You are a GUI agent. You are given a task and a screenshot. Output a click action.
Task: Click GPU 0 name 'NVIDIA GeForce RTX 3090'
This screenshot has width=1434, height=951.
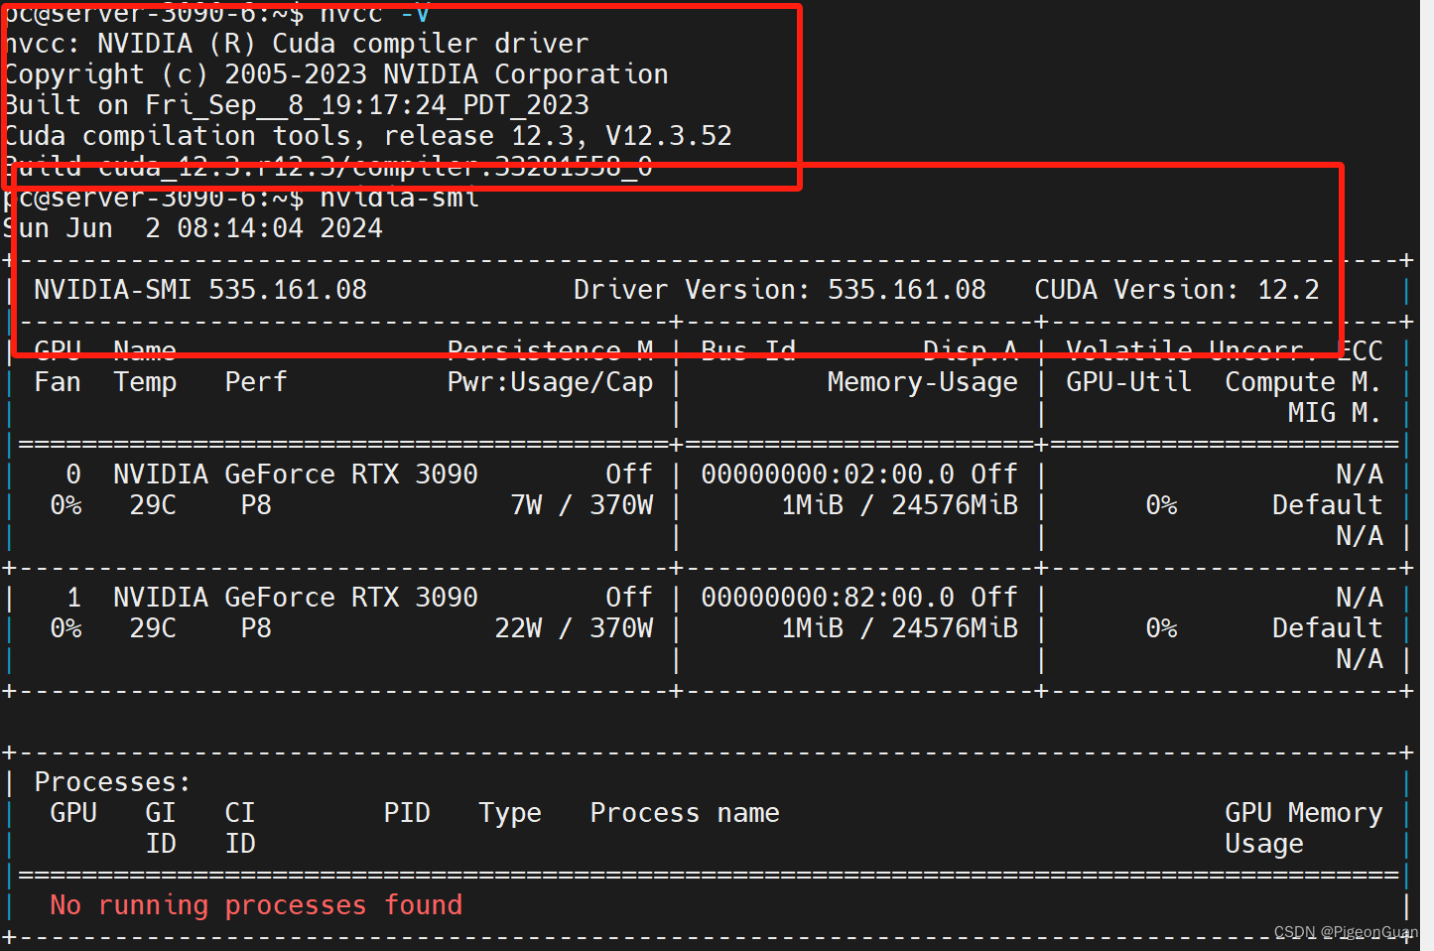point(296,475)
